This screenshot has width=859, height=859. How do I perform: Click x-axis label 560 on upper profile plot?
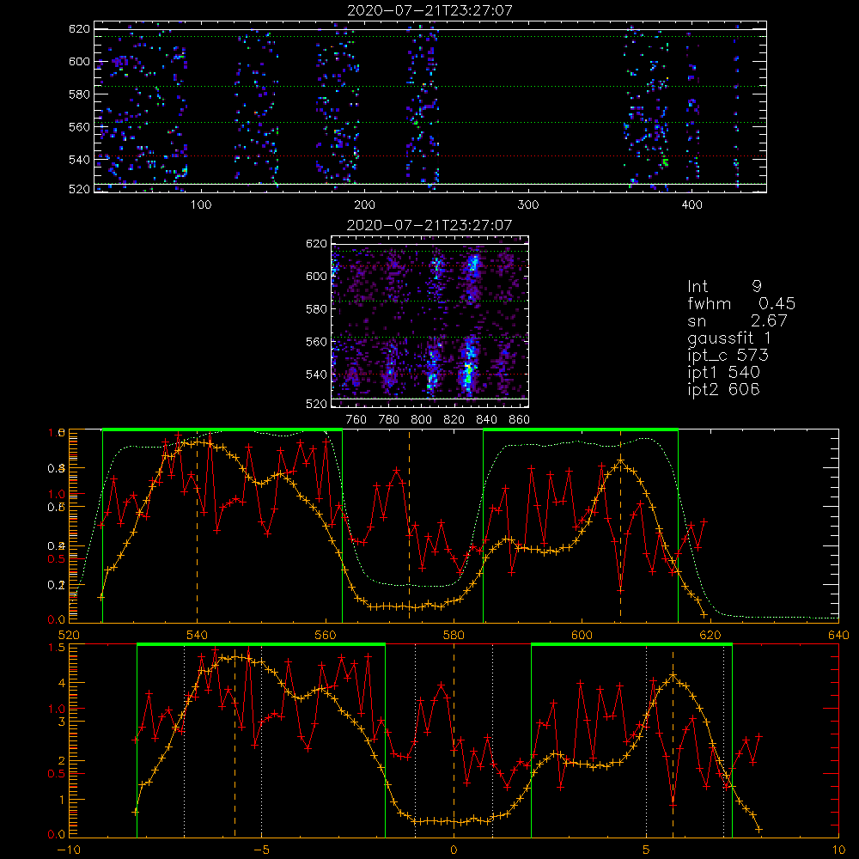[326, 635]
